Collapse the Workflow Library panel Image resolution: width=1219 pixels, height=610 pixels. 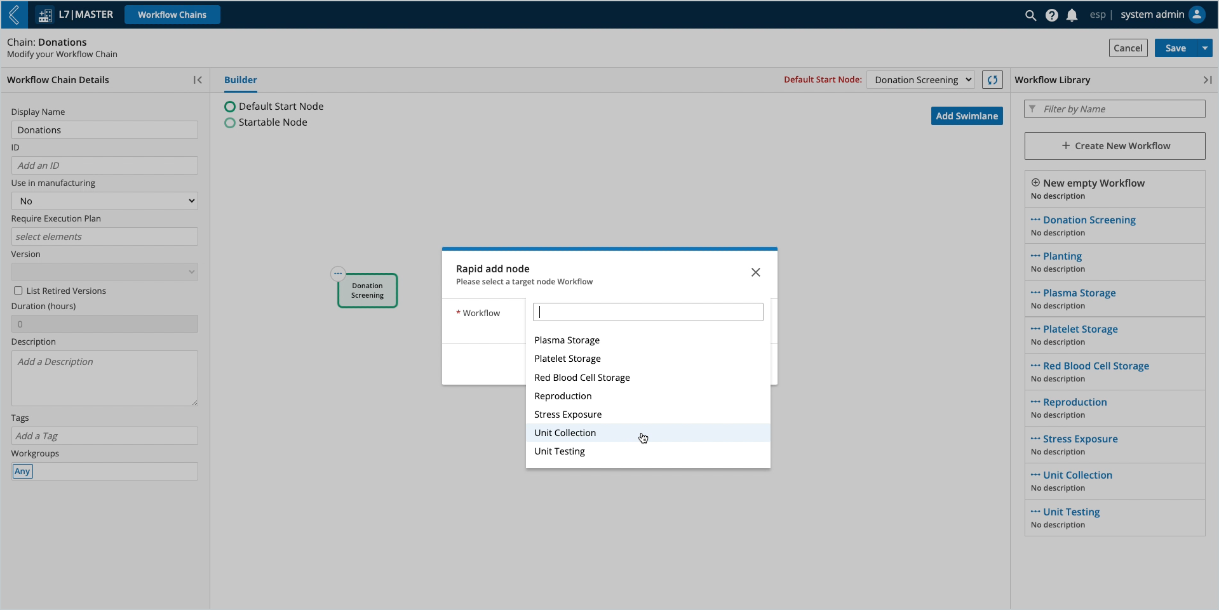pos(1207,80)
